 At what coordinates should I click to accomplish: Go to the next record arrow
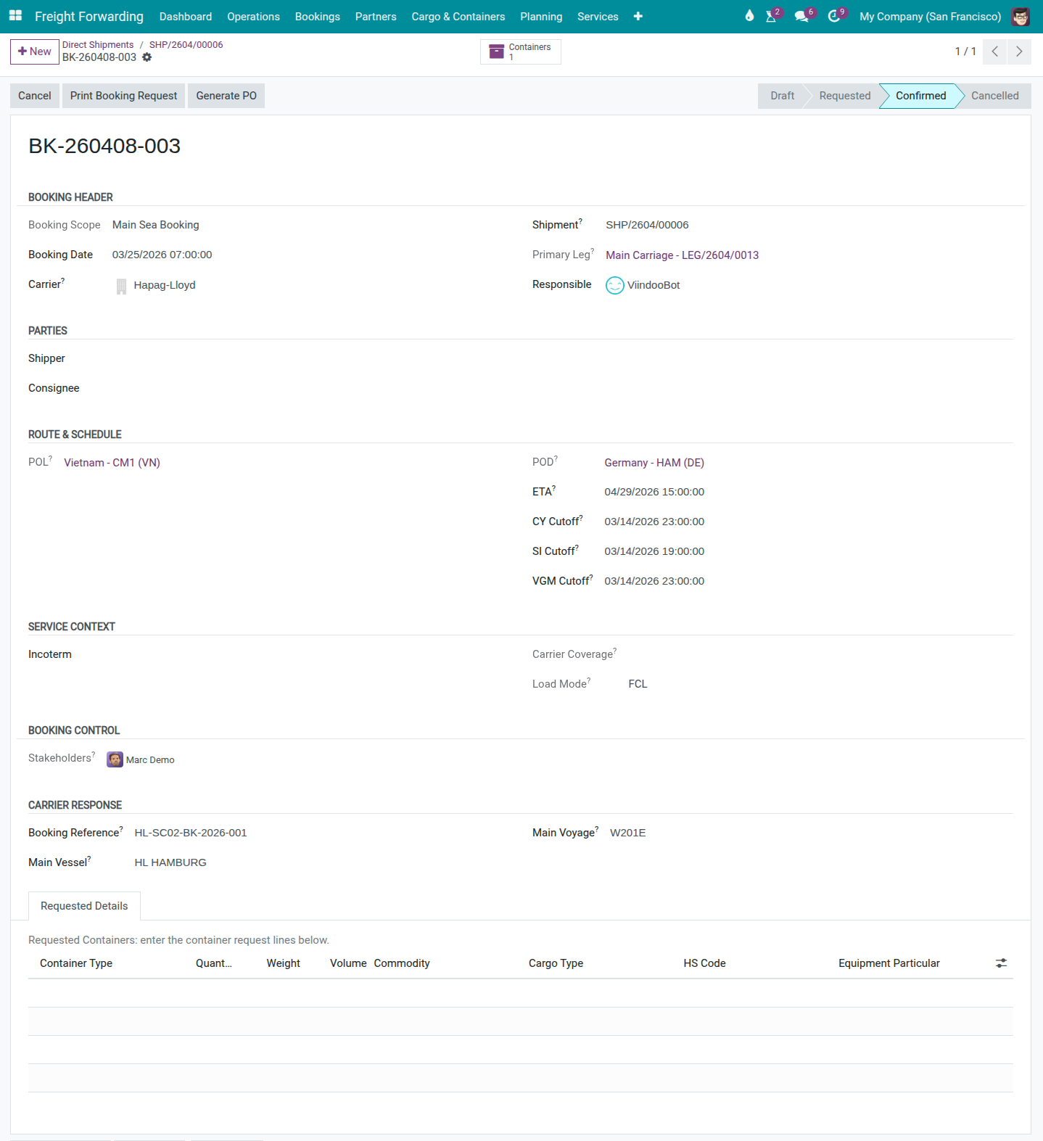click(x=1019, y=52)
